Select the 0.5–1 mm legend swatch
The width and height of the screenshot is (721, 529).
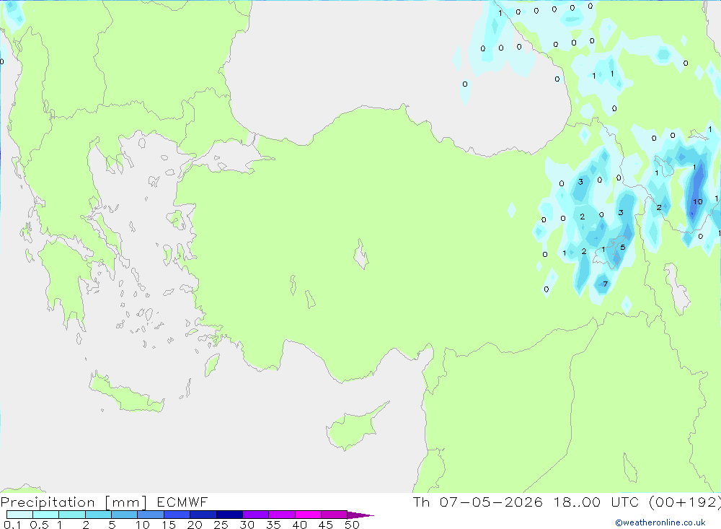pos(45,515)
